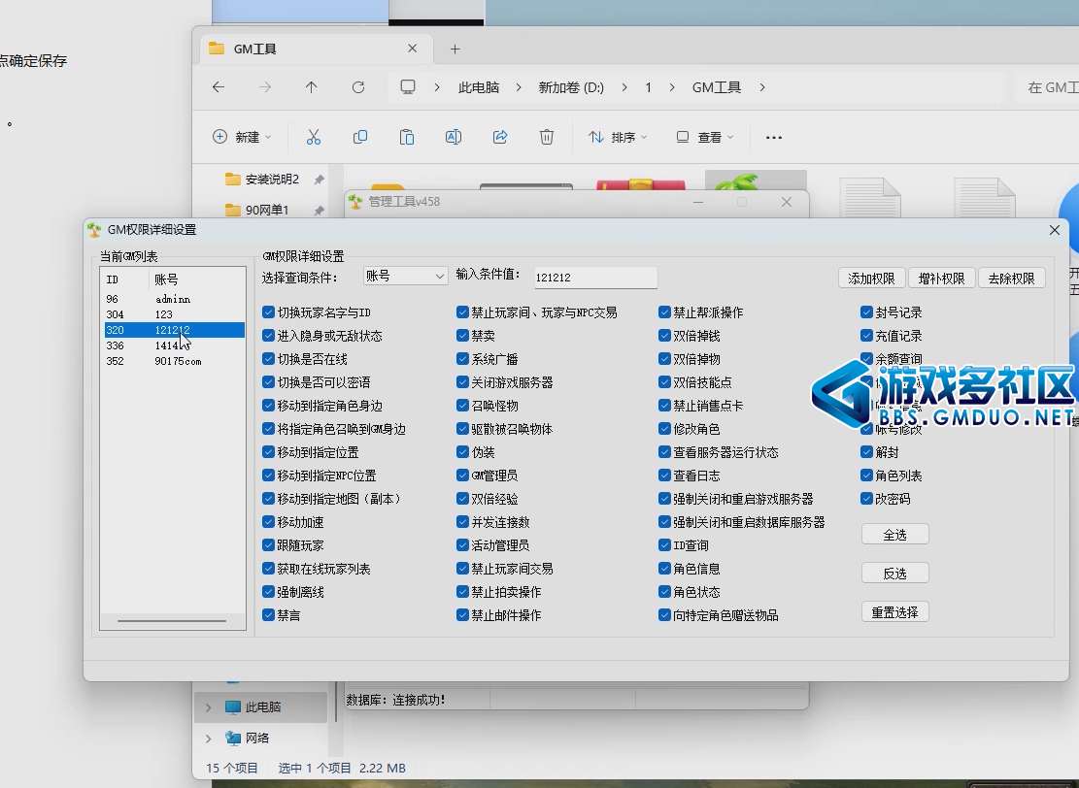Click the Paste clipboard icon
This screenshot has width=1079, height=788.
coord(407,138)
